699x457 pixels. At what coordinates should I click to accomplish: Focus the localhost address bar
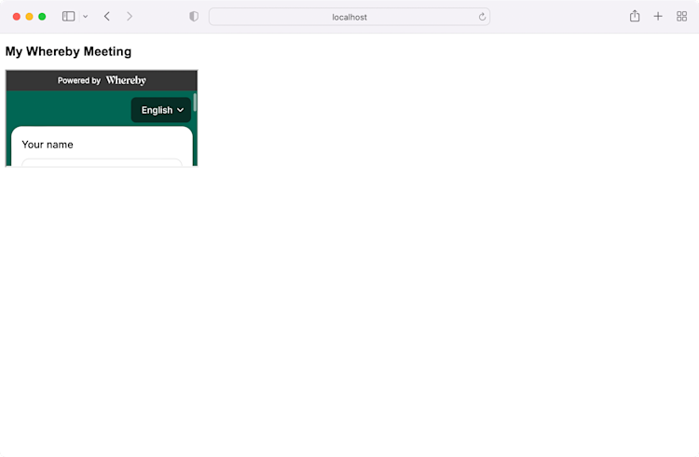[349, 17]
